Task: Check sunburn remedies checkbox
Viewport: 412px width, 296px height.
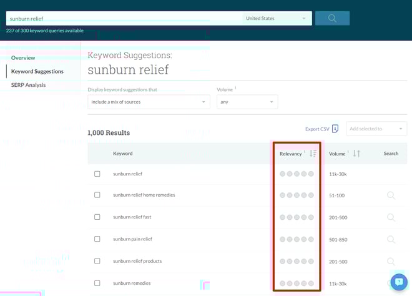Action: click(x=97, y=283)
